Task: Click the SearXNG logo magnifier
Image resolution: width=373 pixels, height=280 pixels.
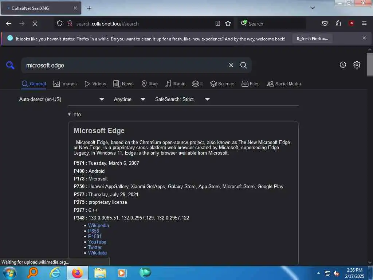Action: click(10, 65)
